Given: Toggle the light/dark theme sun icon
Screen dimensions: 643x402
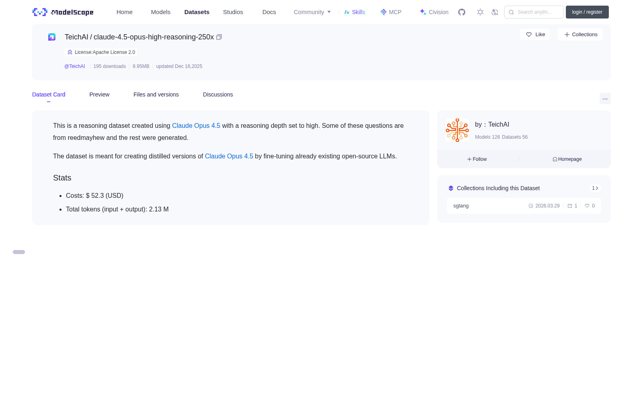Looking at the screenshot, I should 480,12.
